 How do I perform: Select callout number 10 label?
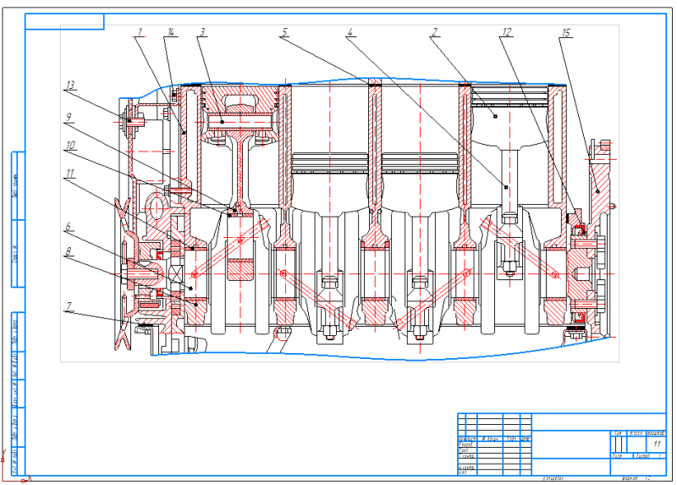[x=70, y=146]
